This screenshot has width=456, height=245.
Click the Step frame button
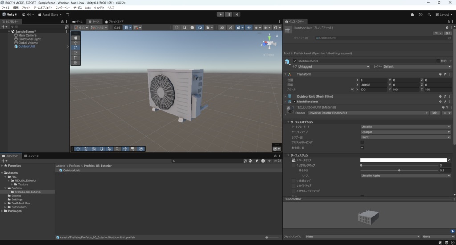coord(237,15)
